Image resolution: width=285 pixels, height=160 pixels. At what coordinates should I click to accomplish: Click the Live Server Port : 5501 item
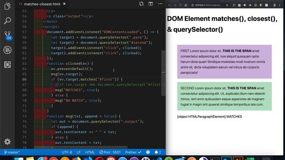110,152
